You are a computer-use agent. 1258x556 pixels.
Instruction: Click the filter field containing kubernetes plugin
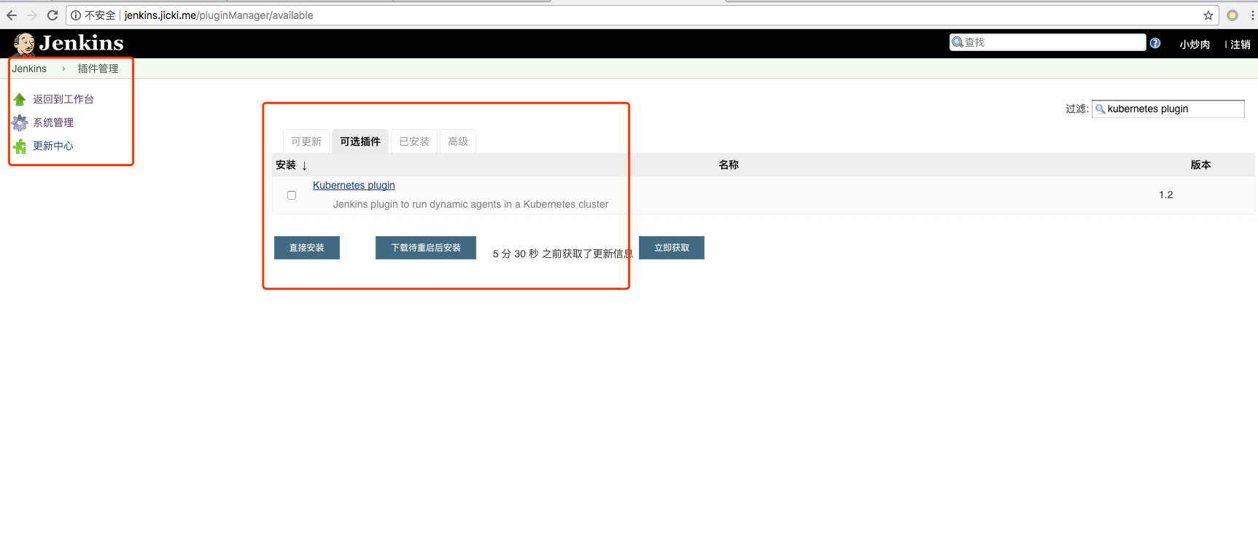point(1168,109)
